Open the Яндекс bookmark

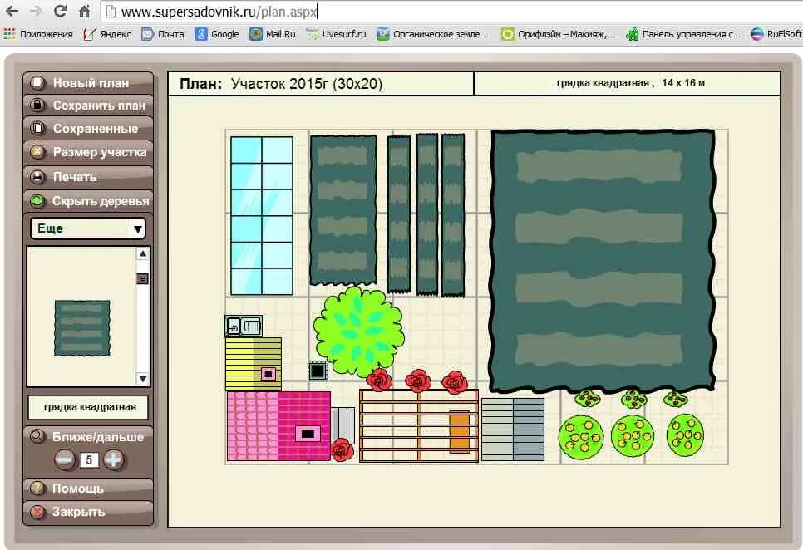click(107, 34)
